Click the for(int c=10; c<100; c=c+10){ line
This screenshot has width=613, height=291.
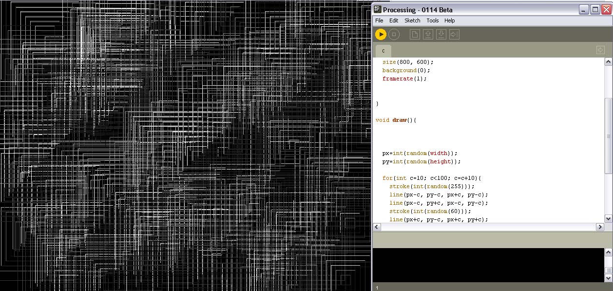[x=432, y=178]
